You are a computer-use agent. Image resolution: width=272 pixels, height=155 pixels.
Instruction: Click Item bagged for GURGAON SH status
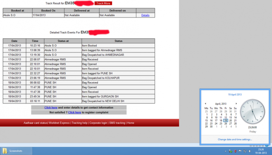click(118, 96)
